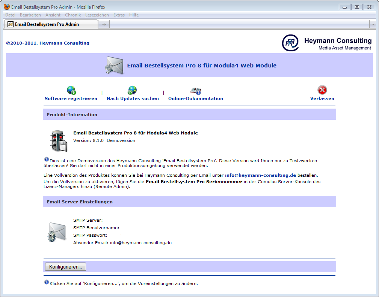Select the Email Bestellsystem Pro Admin tab
This screenshot has width=379, height=297.
click(51, 24)
